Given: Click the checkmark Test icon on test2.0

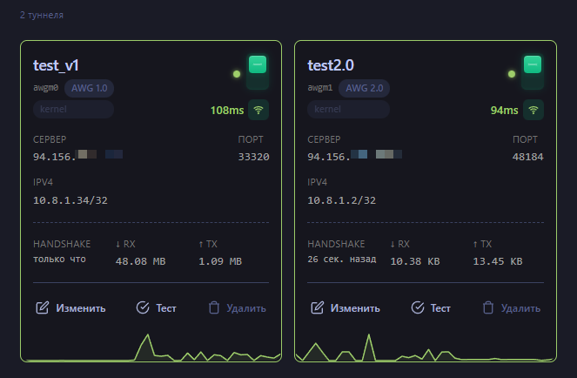Looking at the screenshot, I should (418, 307).
